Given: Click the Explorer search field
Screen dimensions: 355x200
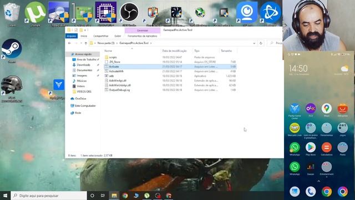Looking at the screenshot, I should [275, 43].
